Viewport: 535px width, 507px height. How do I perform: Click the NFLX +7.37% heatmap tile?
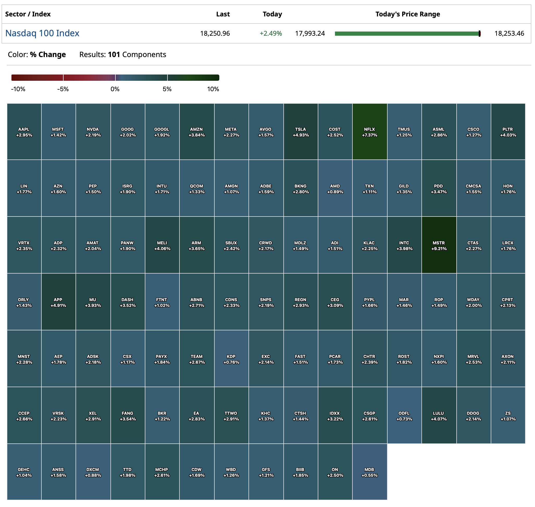point(369,132)
